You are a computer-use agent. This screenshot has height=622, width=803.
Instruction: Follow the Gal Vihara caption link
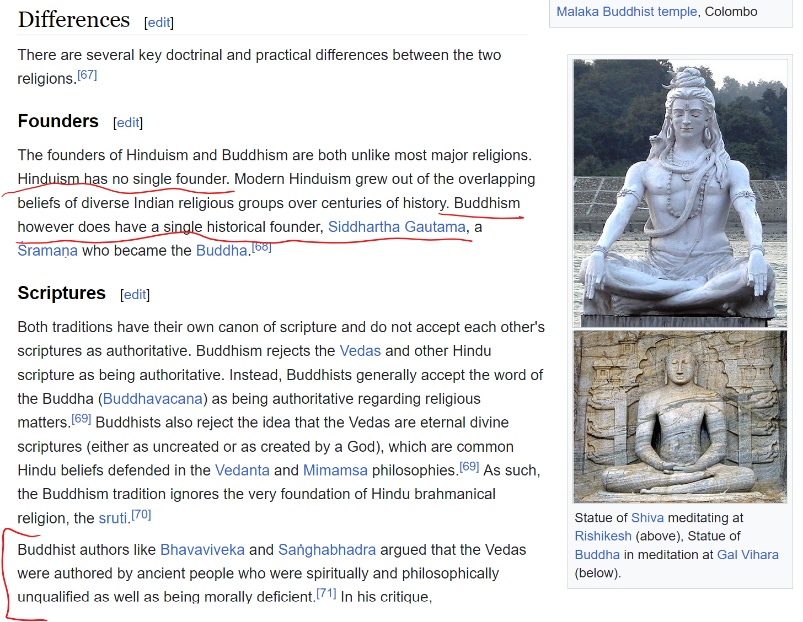pyautogui.click(x=748, y=555)
